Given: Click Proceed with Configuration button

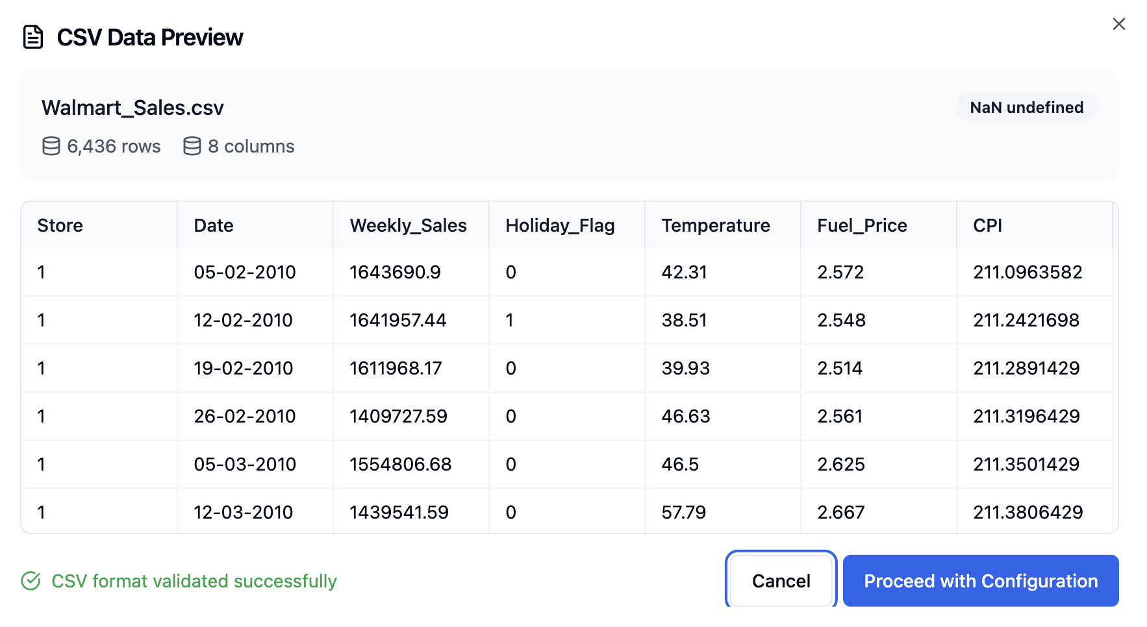Looking at the screenshot, I should 980,581.
